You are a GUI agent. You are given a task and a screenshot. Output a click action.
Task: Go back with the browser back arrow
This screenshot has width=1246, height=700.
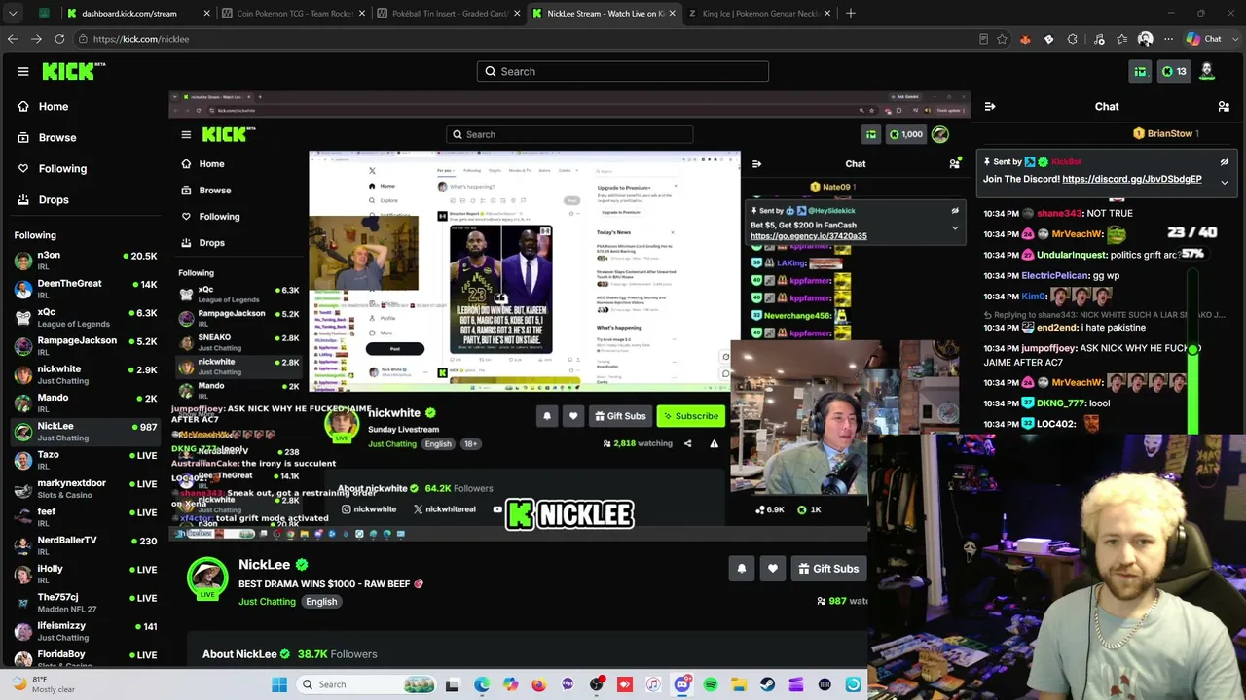(13, 39)
